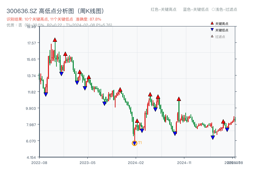
Task: Toggle the 关键低点 legend label
Action: (x=222, y=30)
